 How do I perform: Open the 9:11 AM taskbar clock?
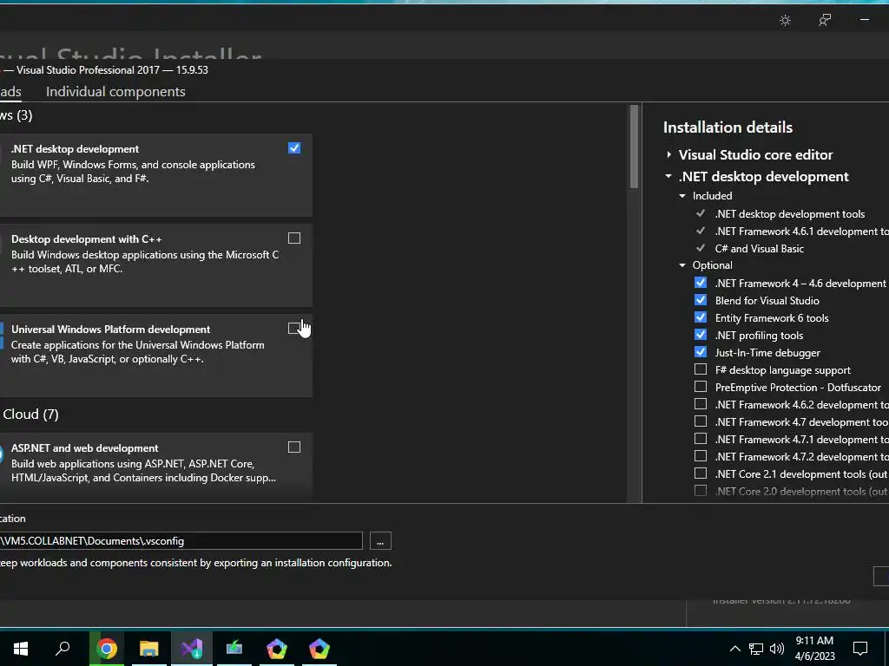click(814, 649)
